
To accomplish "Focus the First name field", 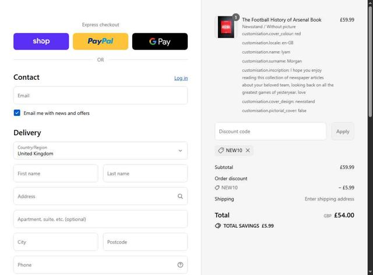I will [x=55, y=174].
